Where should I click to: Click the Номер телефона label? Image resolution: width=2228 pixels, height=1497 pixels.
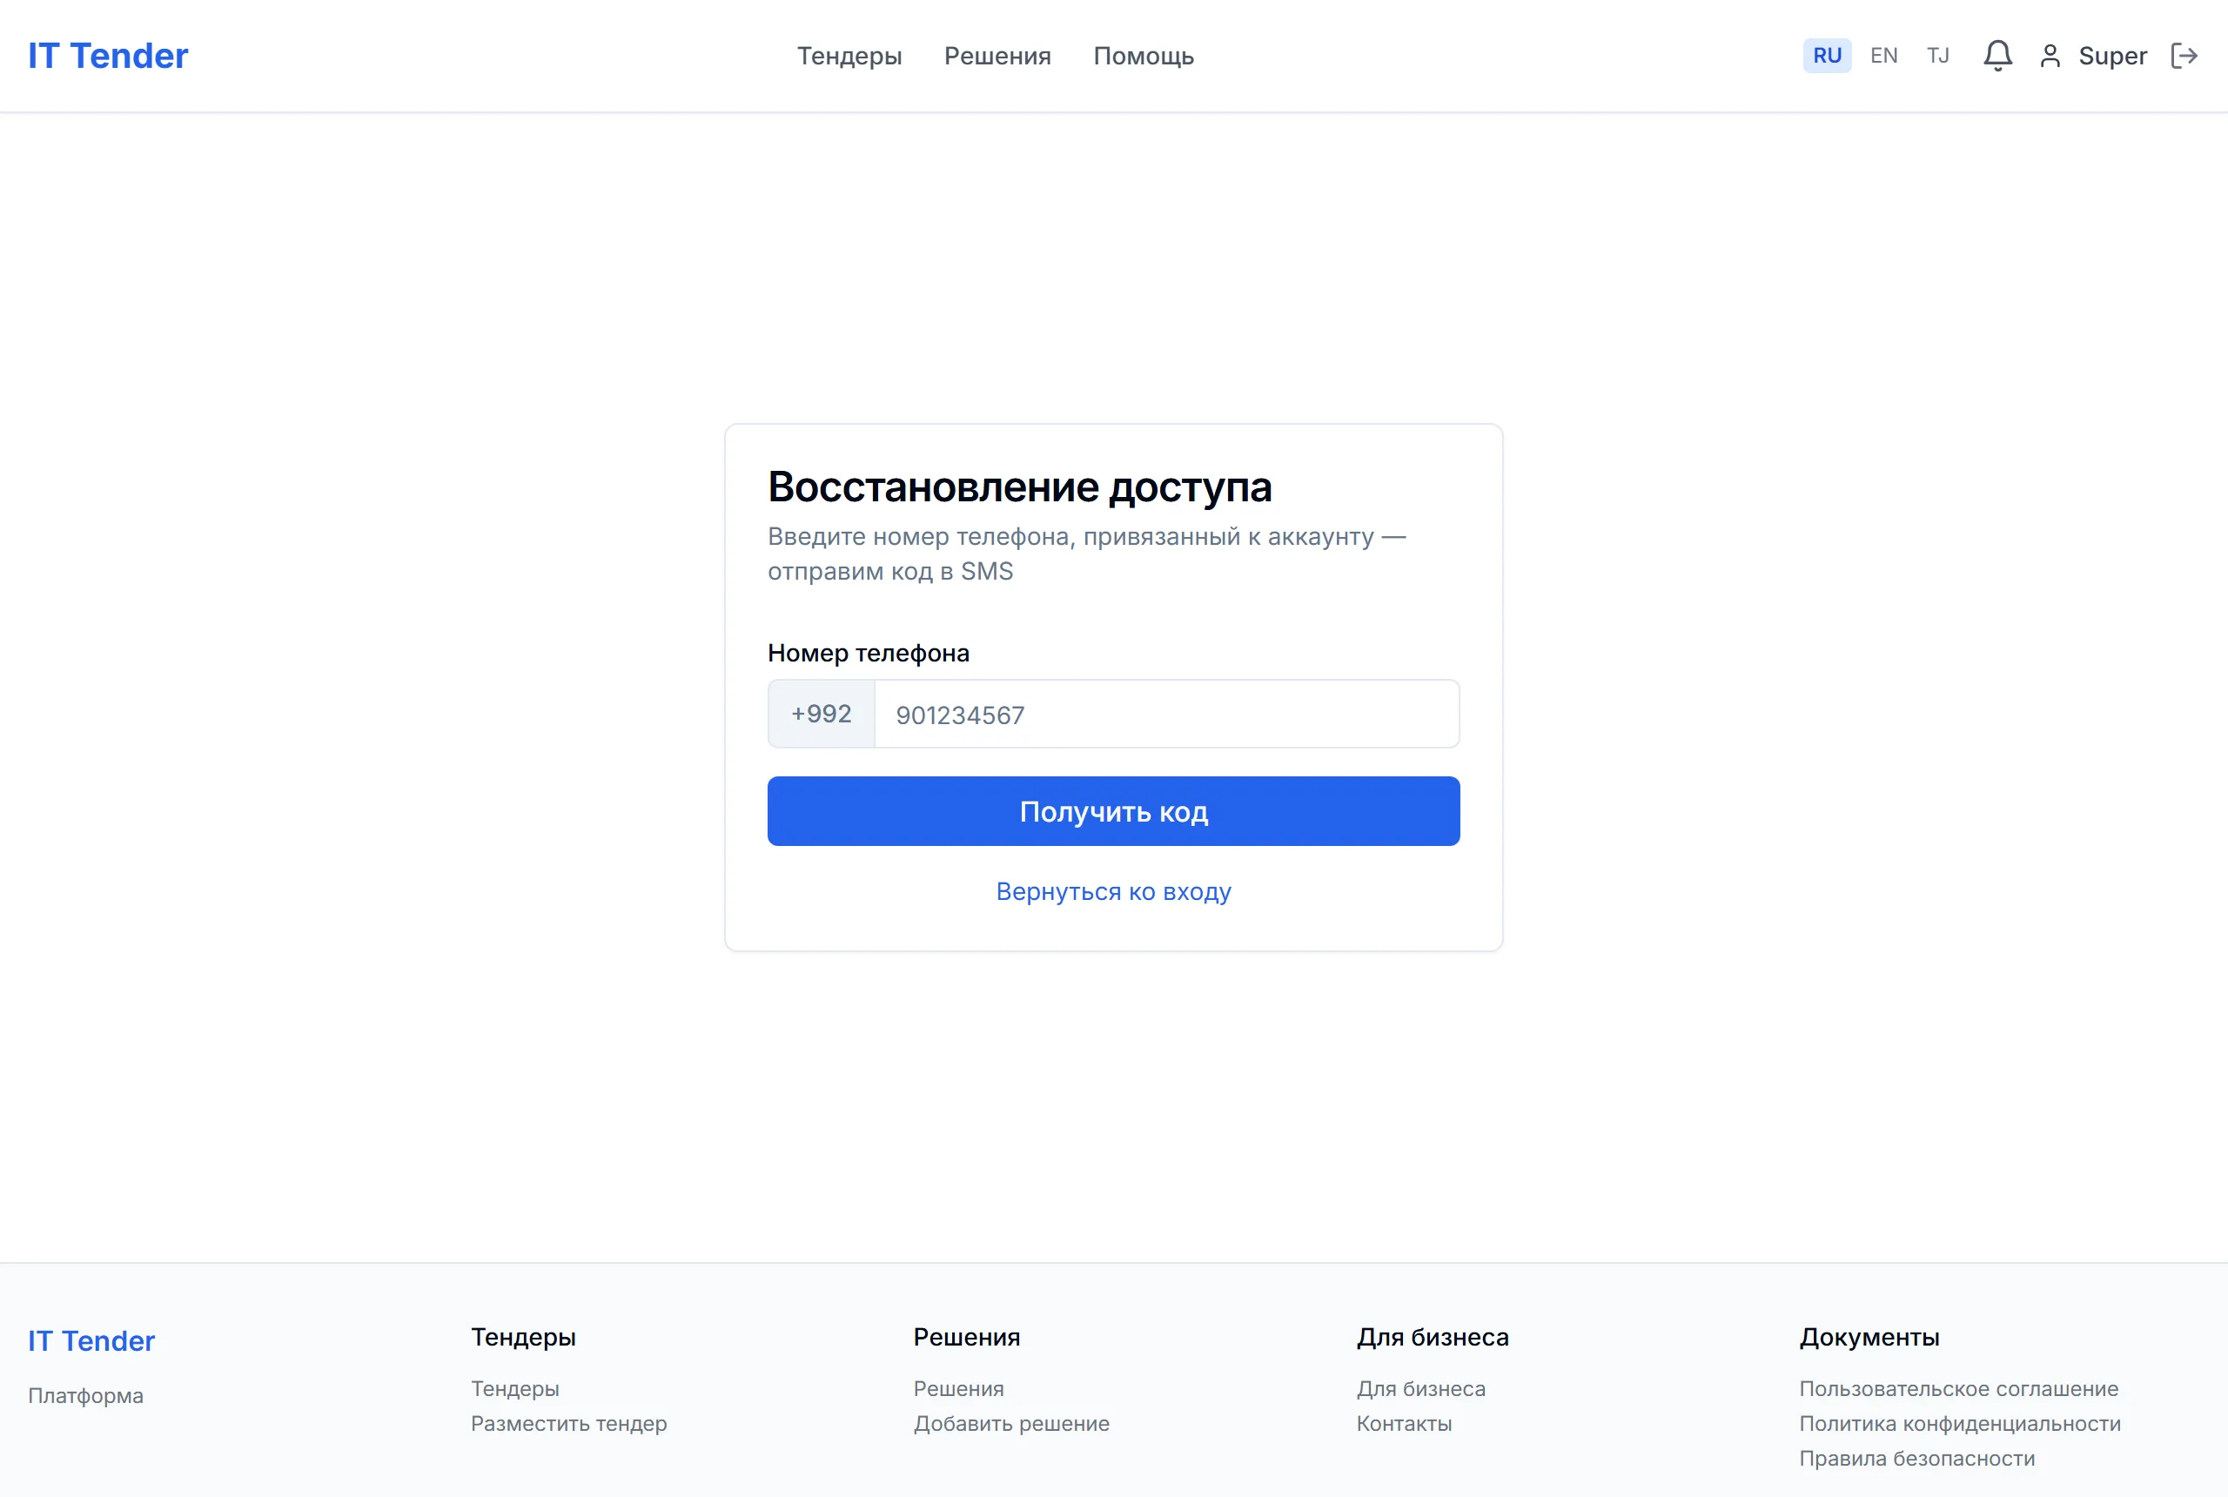pyautogui.click(x=868, y=653)
